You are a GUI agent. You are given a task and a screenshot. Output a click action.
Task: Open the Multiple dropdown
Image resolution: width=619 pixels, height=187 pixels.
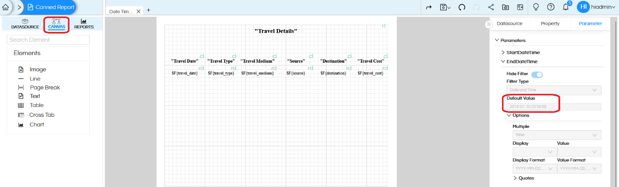pos(557,135)
